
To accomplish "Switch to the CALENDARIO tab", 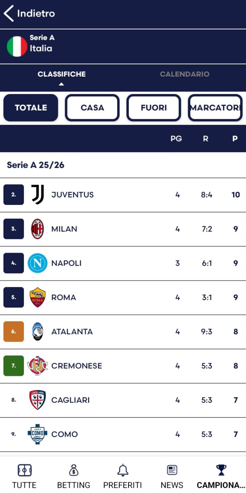I will point(184,74).
